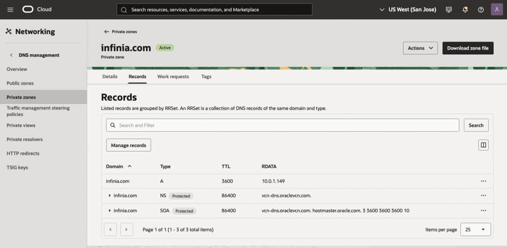
Task: Sort records by Domain column arrow
Action: (x=130, y=166)
